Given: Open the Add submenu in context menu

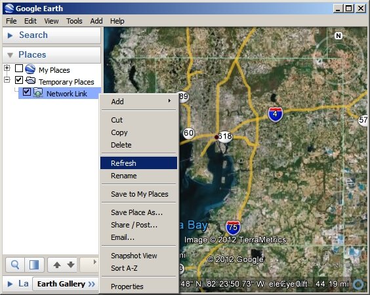Looking at the screenshot, I should tap(139, 102).
